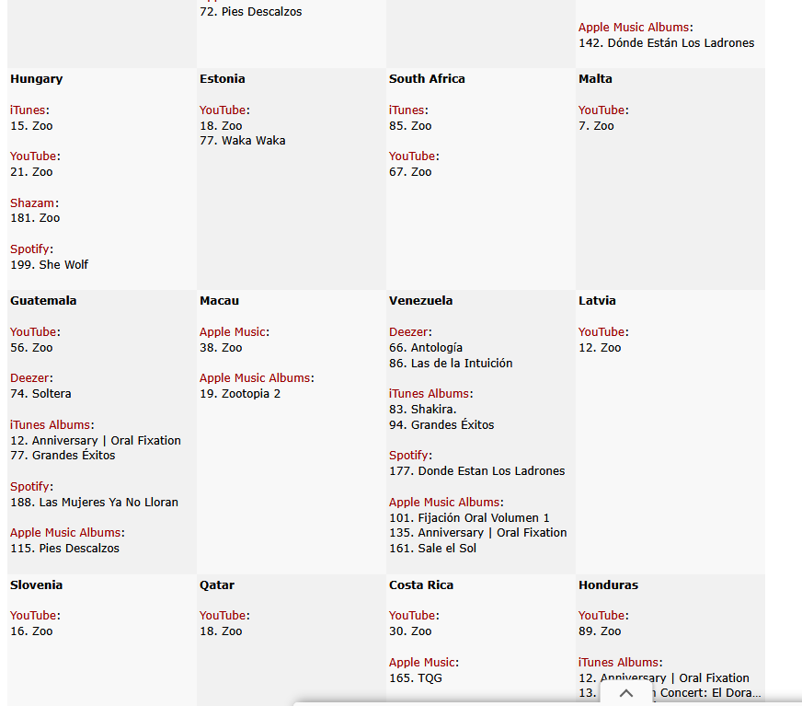Open the YouTube link under Latvia
Image resolution: width=802 pixels, height=706 pixels.
(x=601, y=331)
